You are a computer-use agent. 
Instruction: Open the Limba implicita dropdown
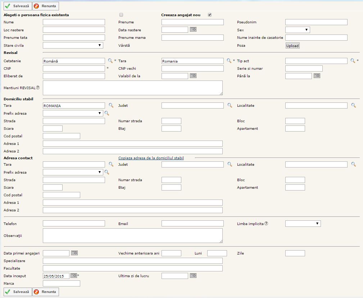click(x=303, y=224)
